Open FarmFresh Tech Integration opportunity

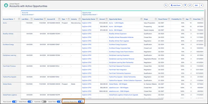point(118,70)
